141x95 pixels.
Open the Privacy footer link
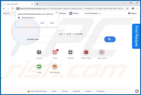(x=65, y=91)
